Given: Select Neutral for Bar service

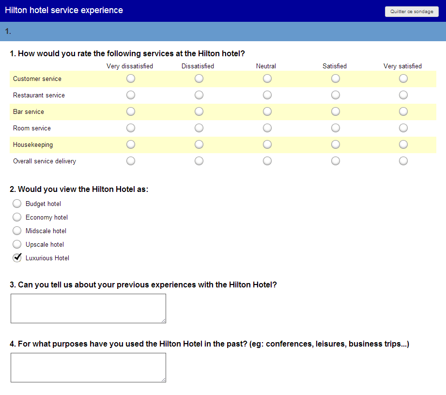Looking at the screenshot, I should (x=267, y=111).
